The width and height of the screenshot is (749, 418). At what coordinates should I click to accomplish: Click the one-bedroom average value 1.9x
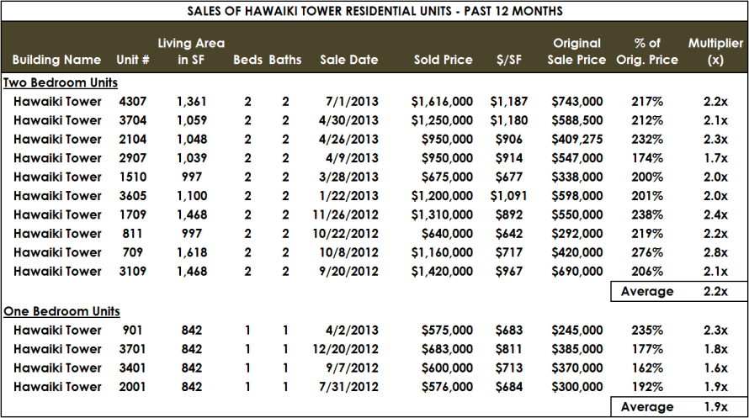[716, 407]
